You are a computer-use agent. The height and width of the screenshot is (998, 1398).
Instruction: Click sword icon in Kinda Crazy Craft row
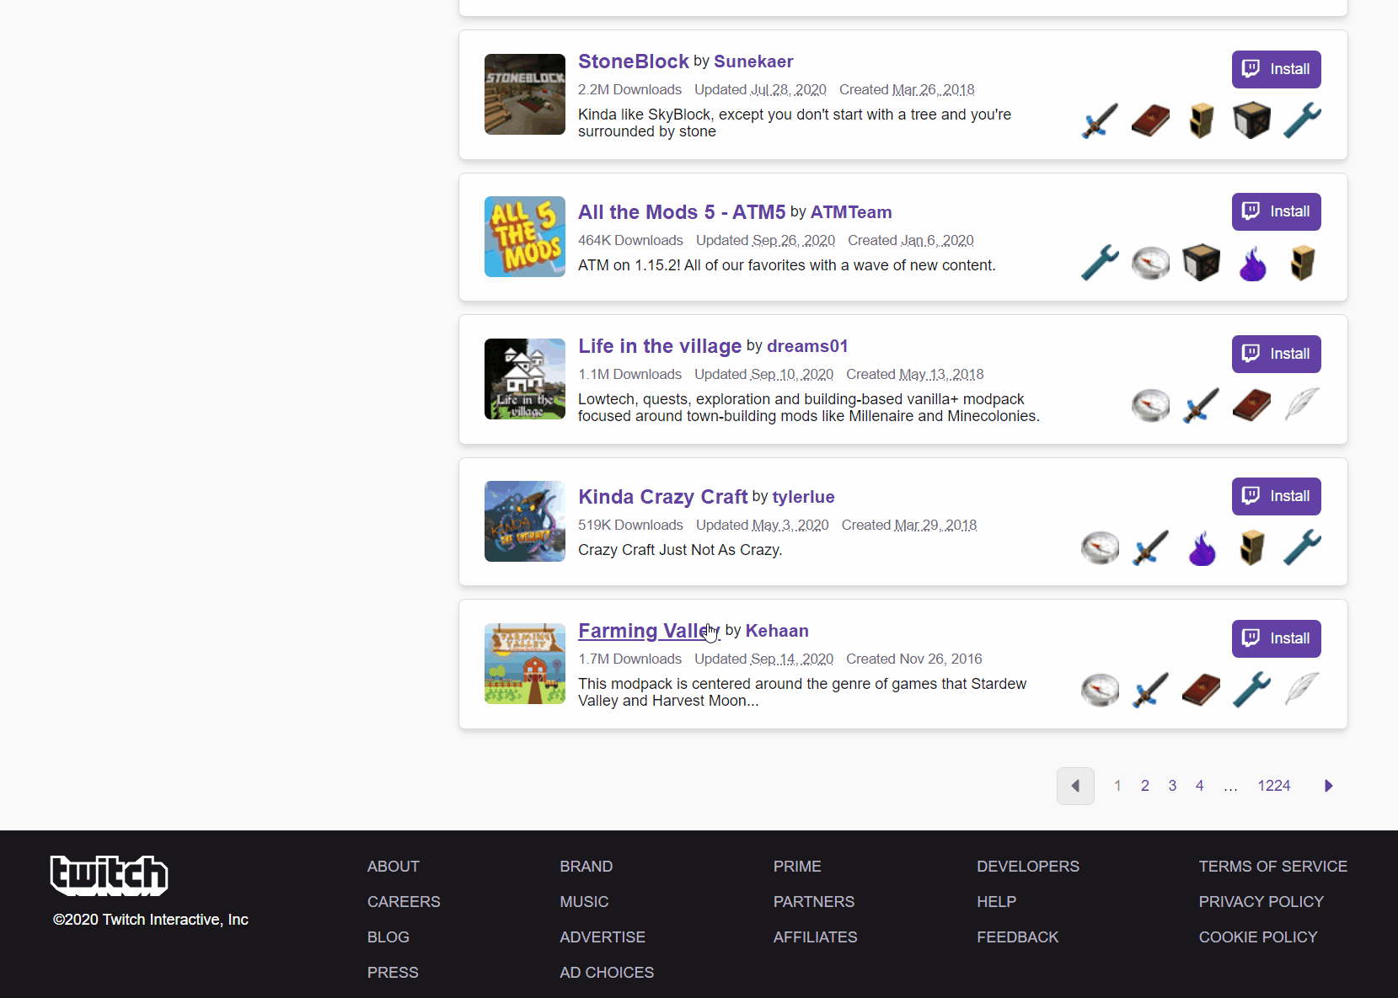click(1150, 547)
